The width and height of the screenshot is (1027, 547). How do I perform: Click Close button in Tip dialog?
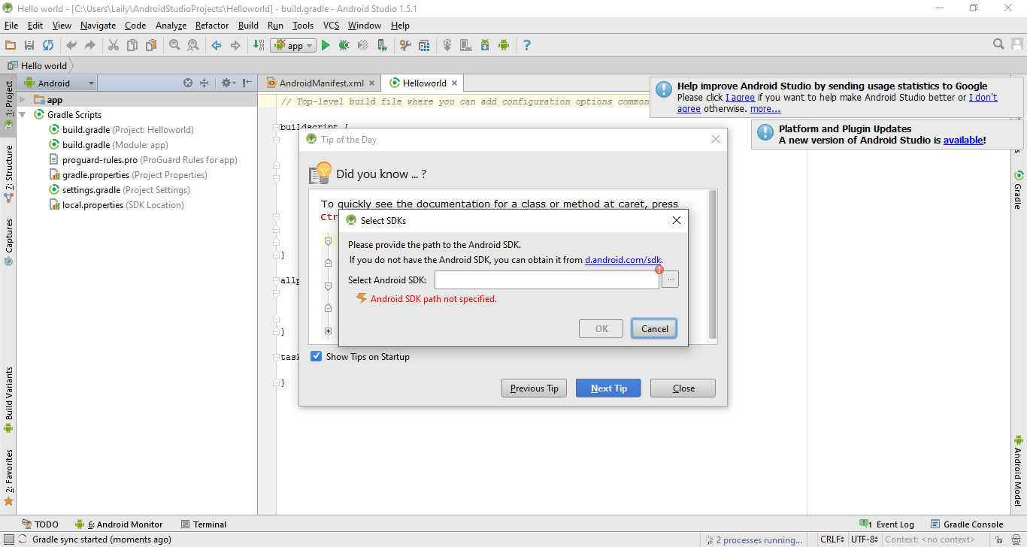[683, 388]
